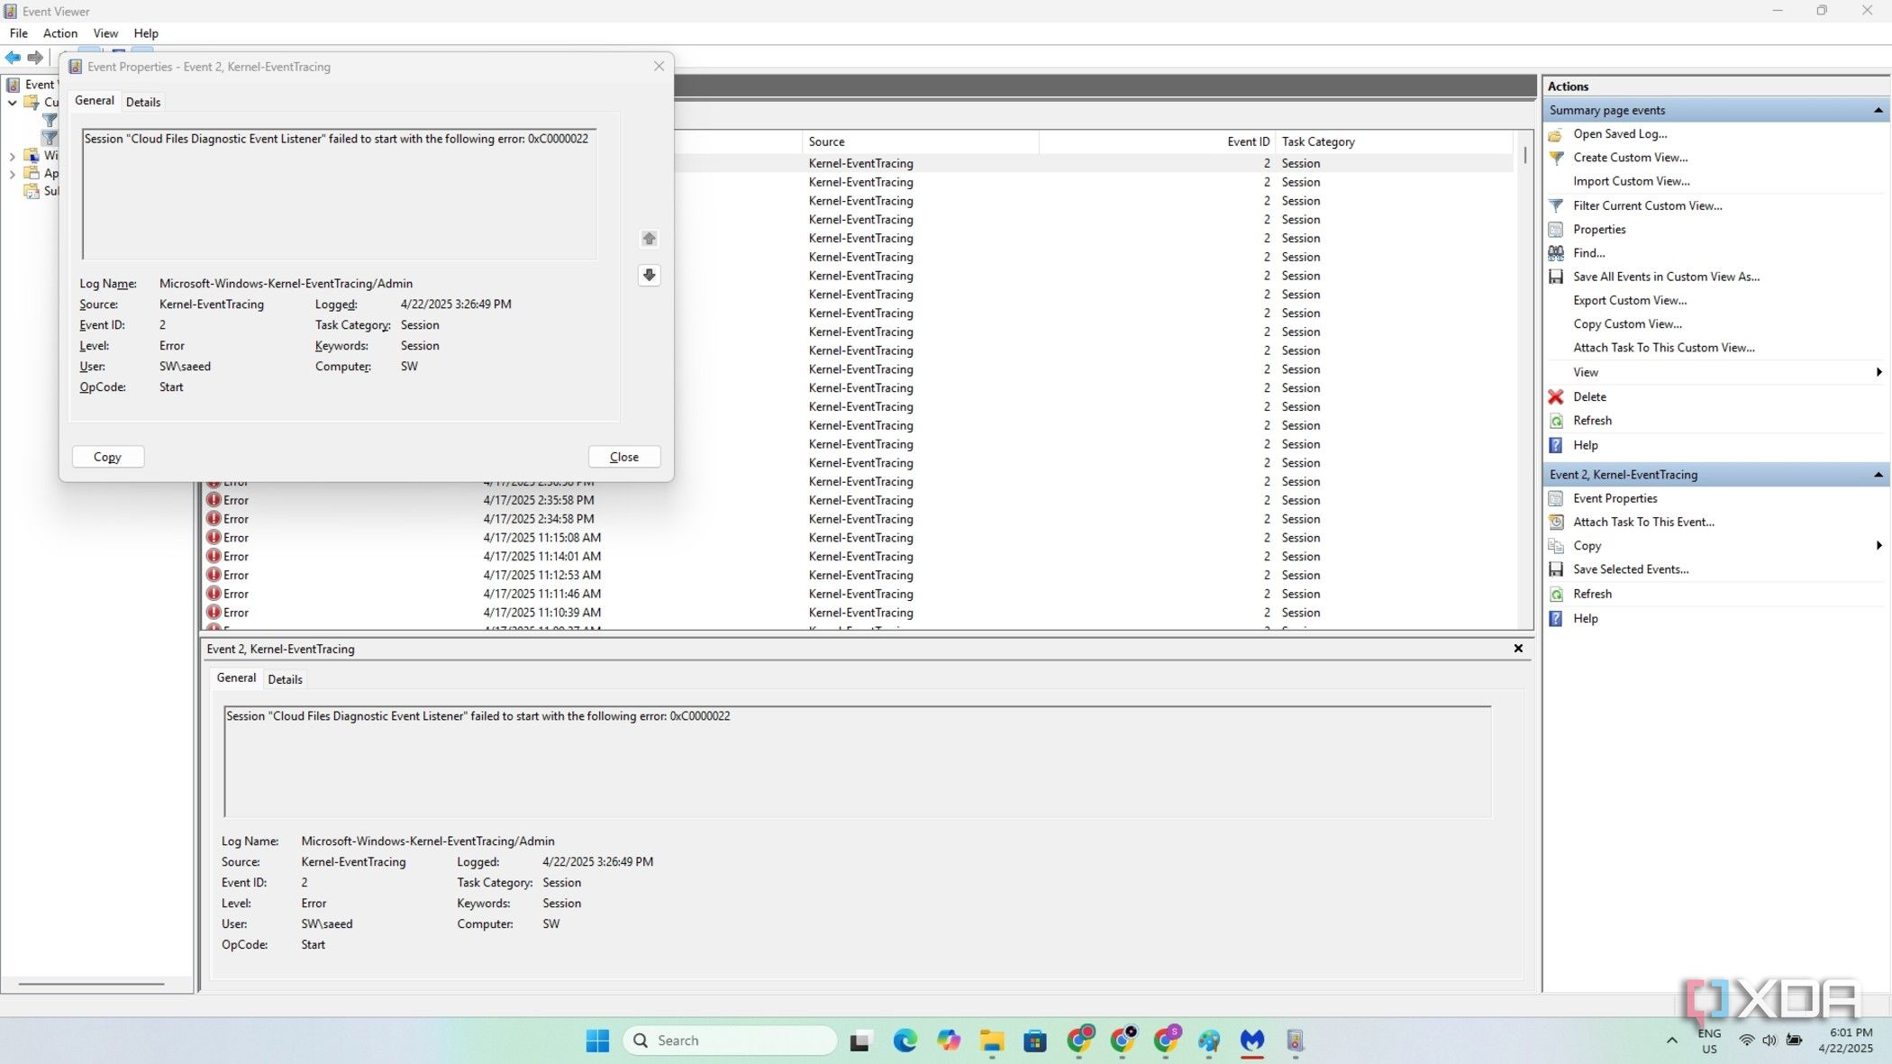1892x1064 pixels.
Task: Click Export Custom View action
Action: 1630,301
